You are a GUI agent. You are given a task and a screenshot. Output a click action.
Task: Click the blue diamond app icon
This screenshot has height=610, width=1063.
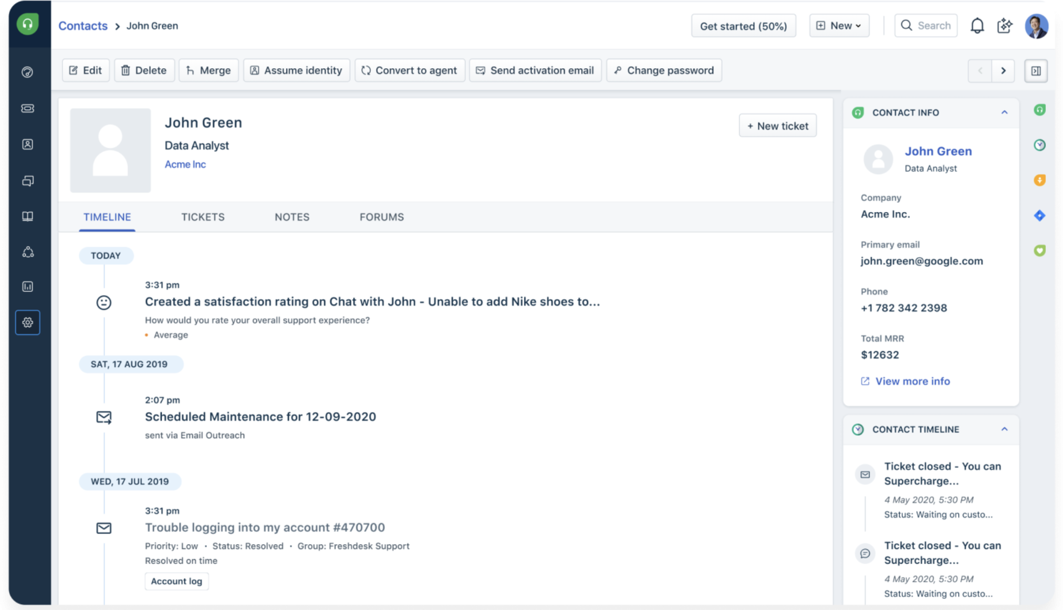tap(1039, 215)
